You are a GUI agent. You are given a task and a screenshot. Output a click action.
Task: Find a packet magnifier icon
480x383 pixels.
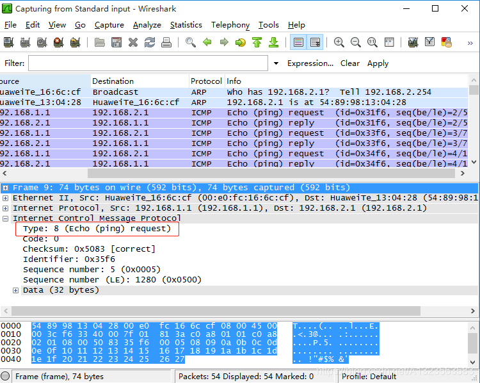click(x=191, y=42)
